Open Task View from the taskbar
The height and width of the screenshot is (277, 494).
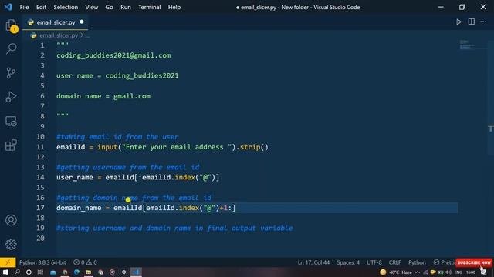(x=40, y=272)
